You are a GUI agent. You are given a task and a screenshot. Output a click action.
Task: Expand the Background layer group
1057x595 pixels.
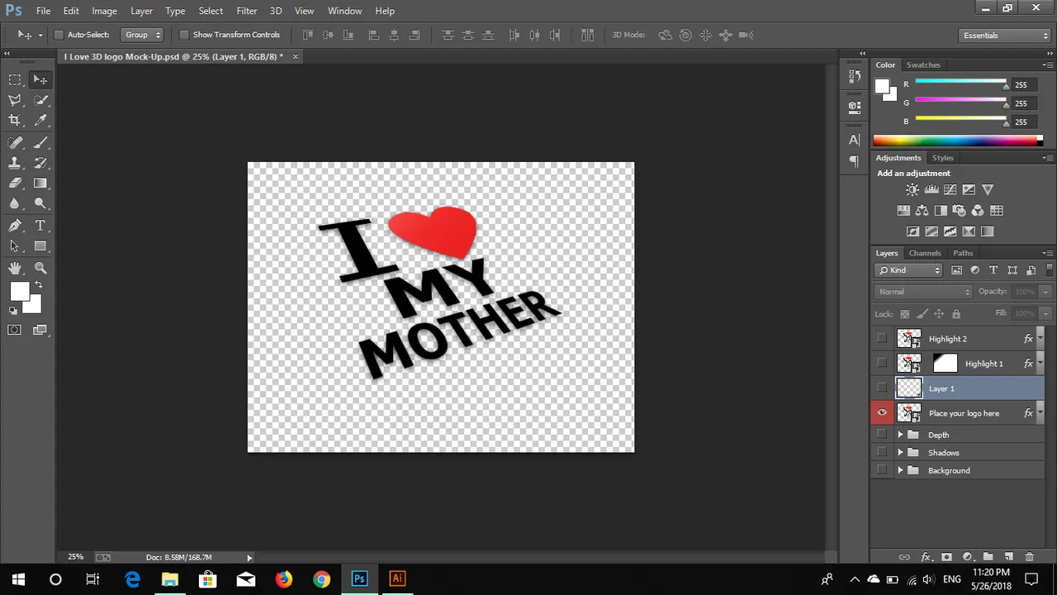[900, 470]
